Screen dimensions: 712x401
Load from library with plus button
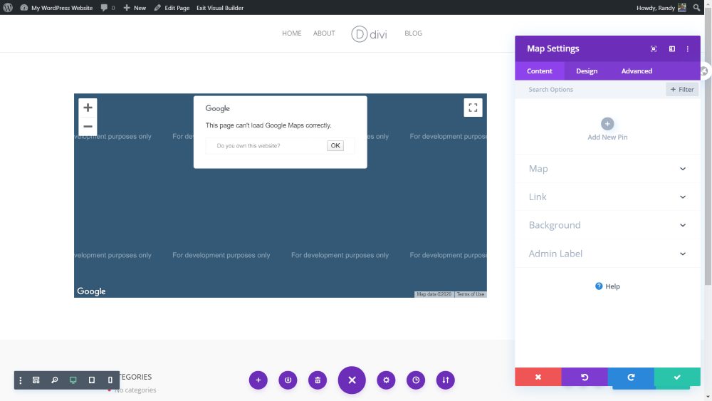(x=258, y=380)
